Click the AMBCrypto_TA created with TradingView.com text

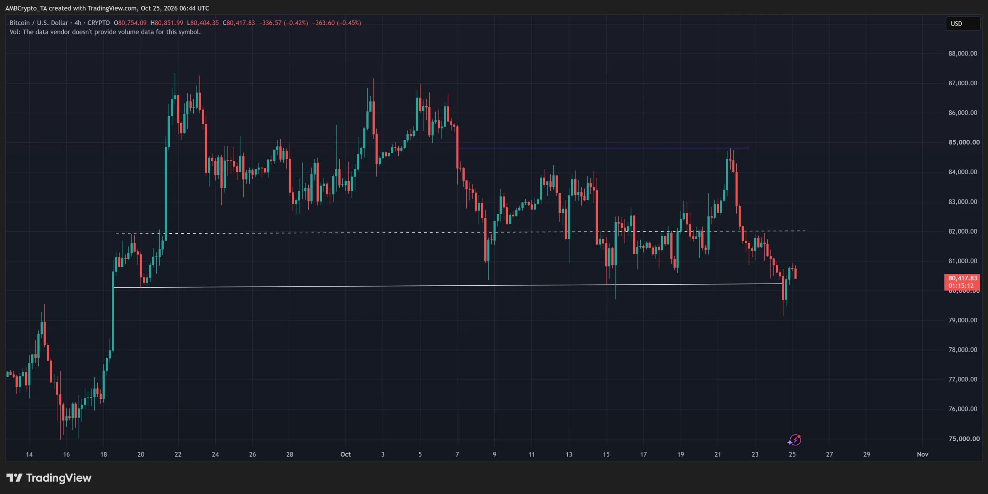[107, 8]
